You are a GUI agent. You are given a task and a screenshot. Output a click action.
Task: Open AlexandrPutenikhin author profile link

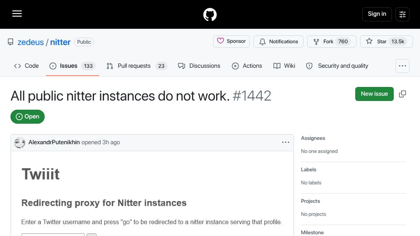tap(54, 142)
